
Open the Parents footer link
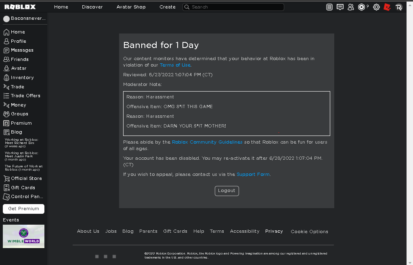[148, 231]
